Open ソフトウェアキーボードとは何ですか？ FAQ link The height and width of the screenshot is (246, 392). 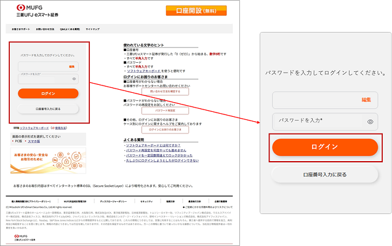(151, 145)
